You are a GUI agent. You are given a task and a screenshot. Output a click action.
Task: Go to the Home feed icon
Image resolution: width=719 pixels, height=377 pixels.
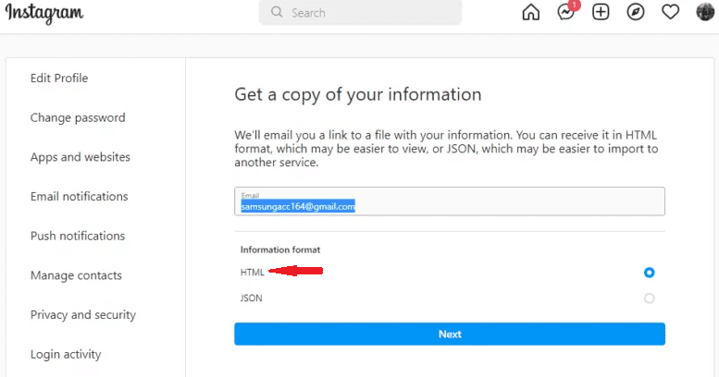tap(530, 12)
